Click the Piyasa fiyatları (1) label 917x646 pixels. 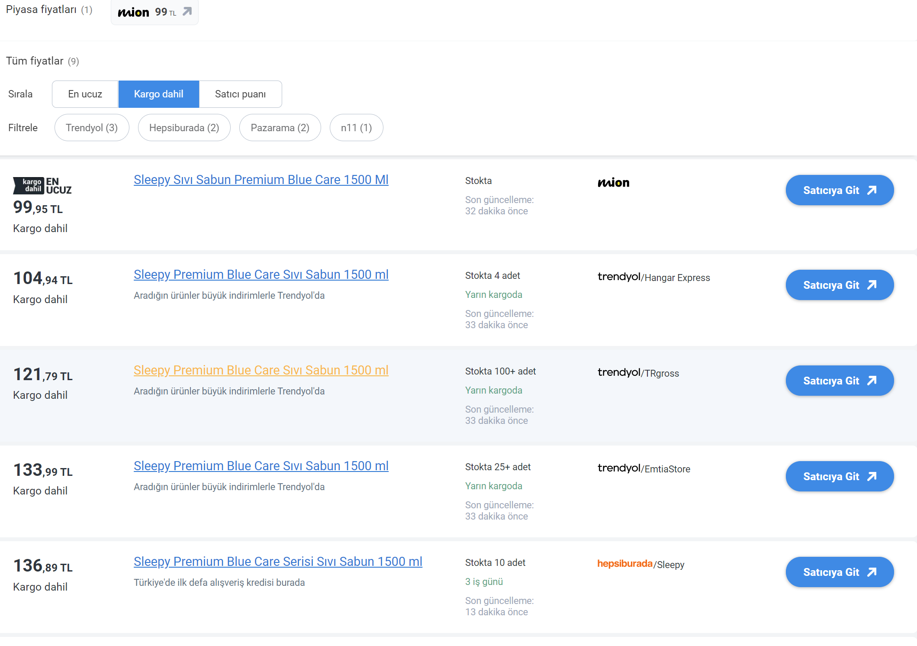(49, 10)
